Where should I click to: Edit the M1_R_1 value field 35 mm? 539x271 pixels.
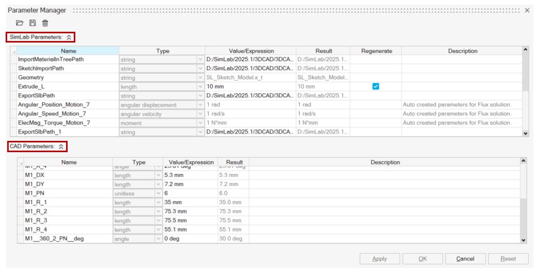point(190,203)
